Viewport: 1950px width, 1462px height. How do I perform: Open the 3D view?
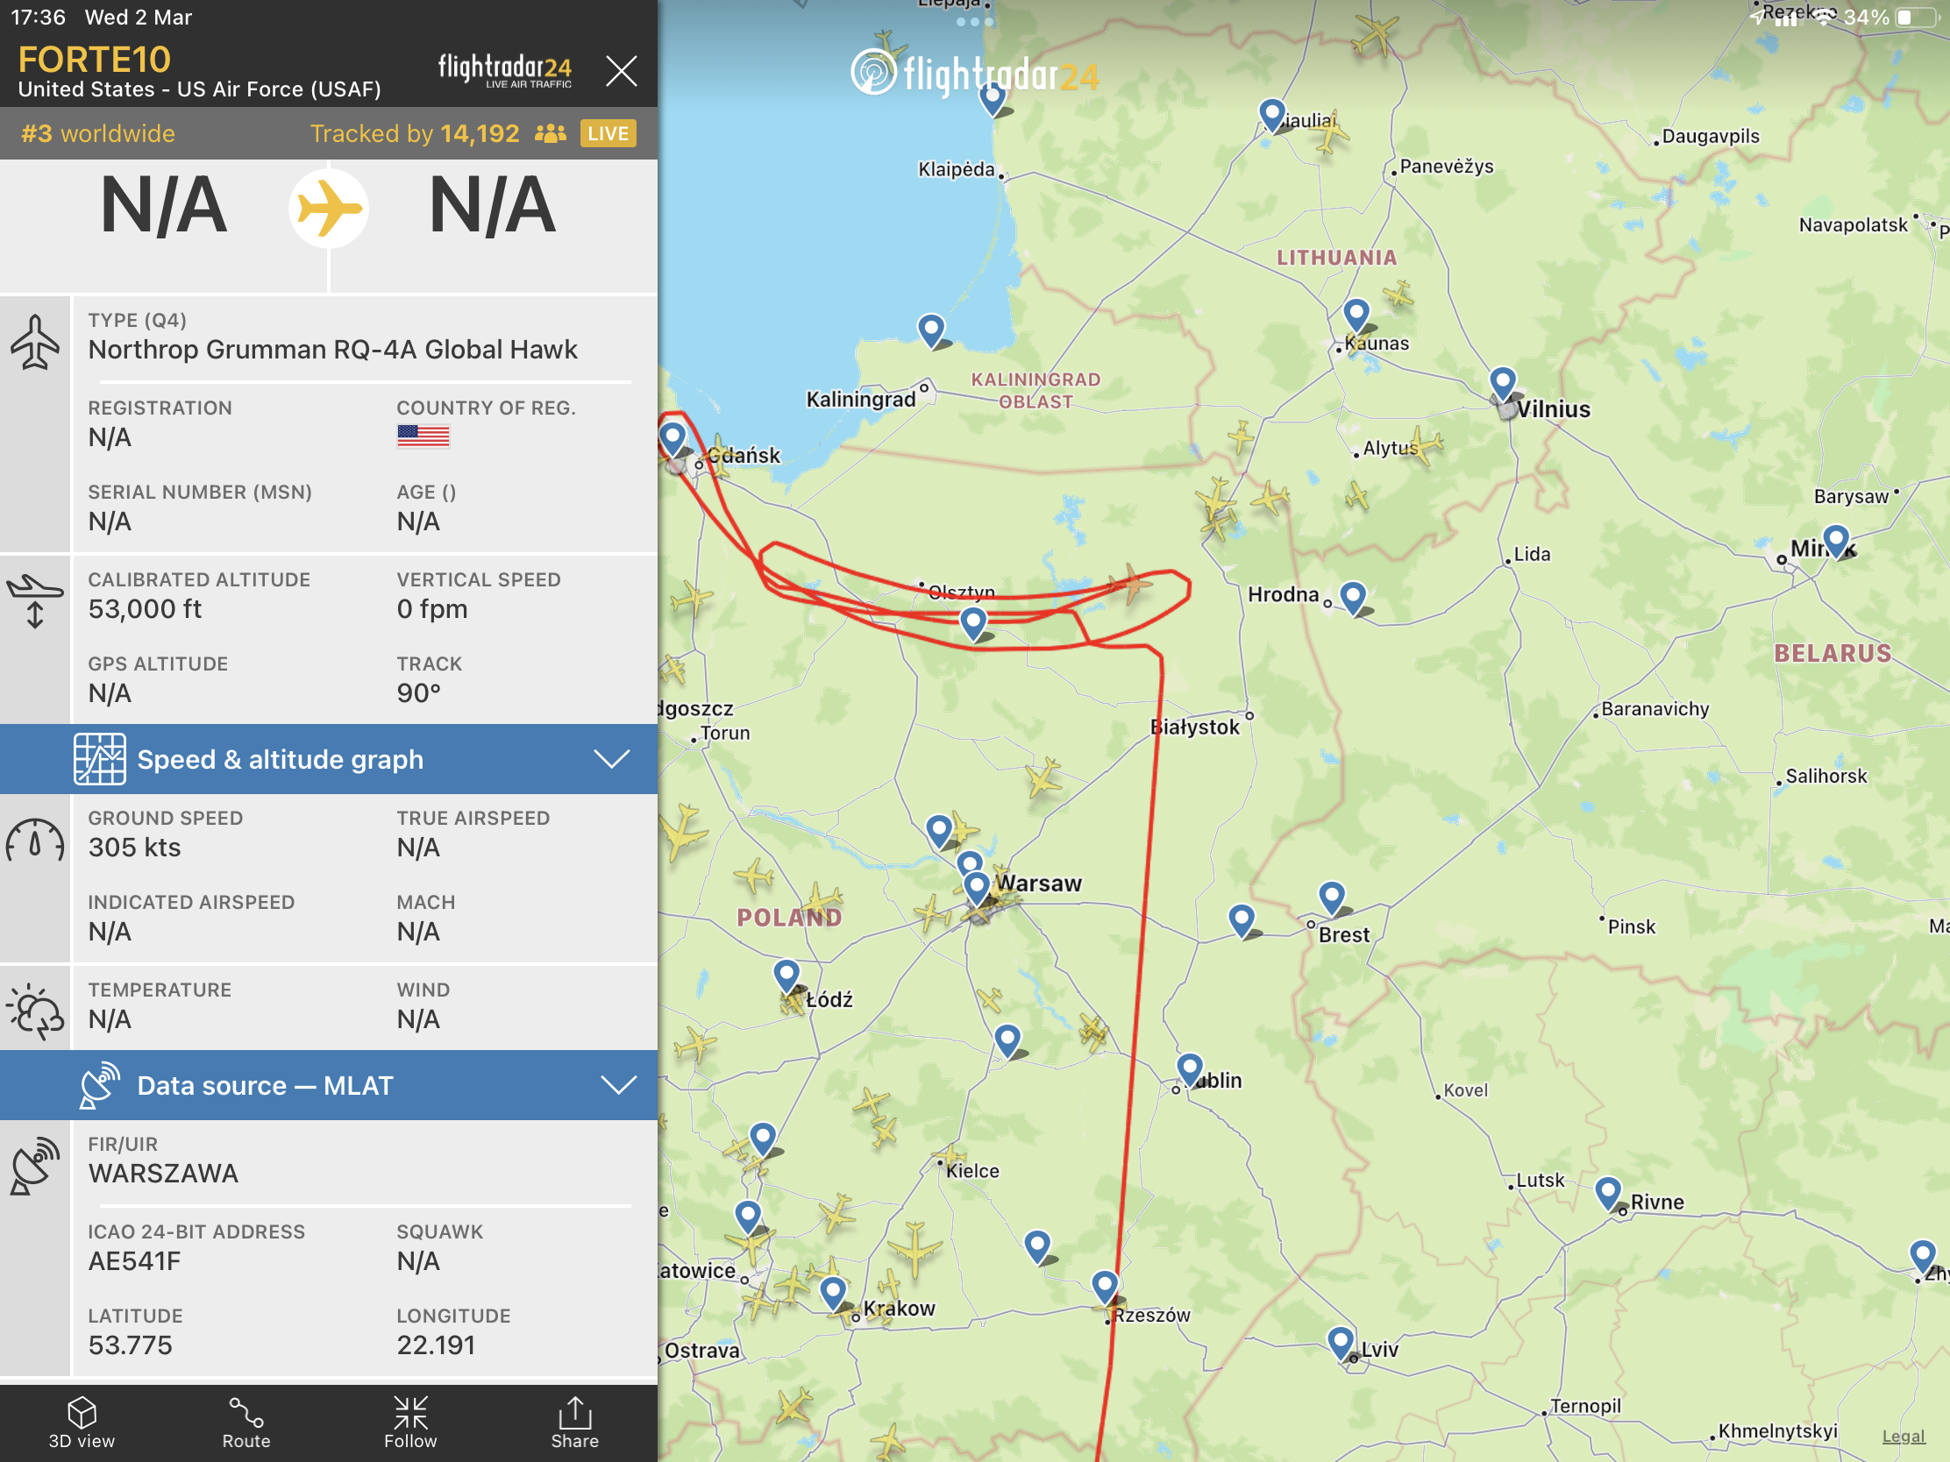(81, 1423)
